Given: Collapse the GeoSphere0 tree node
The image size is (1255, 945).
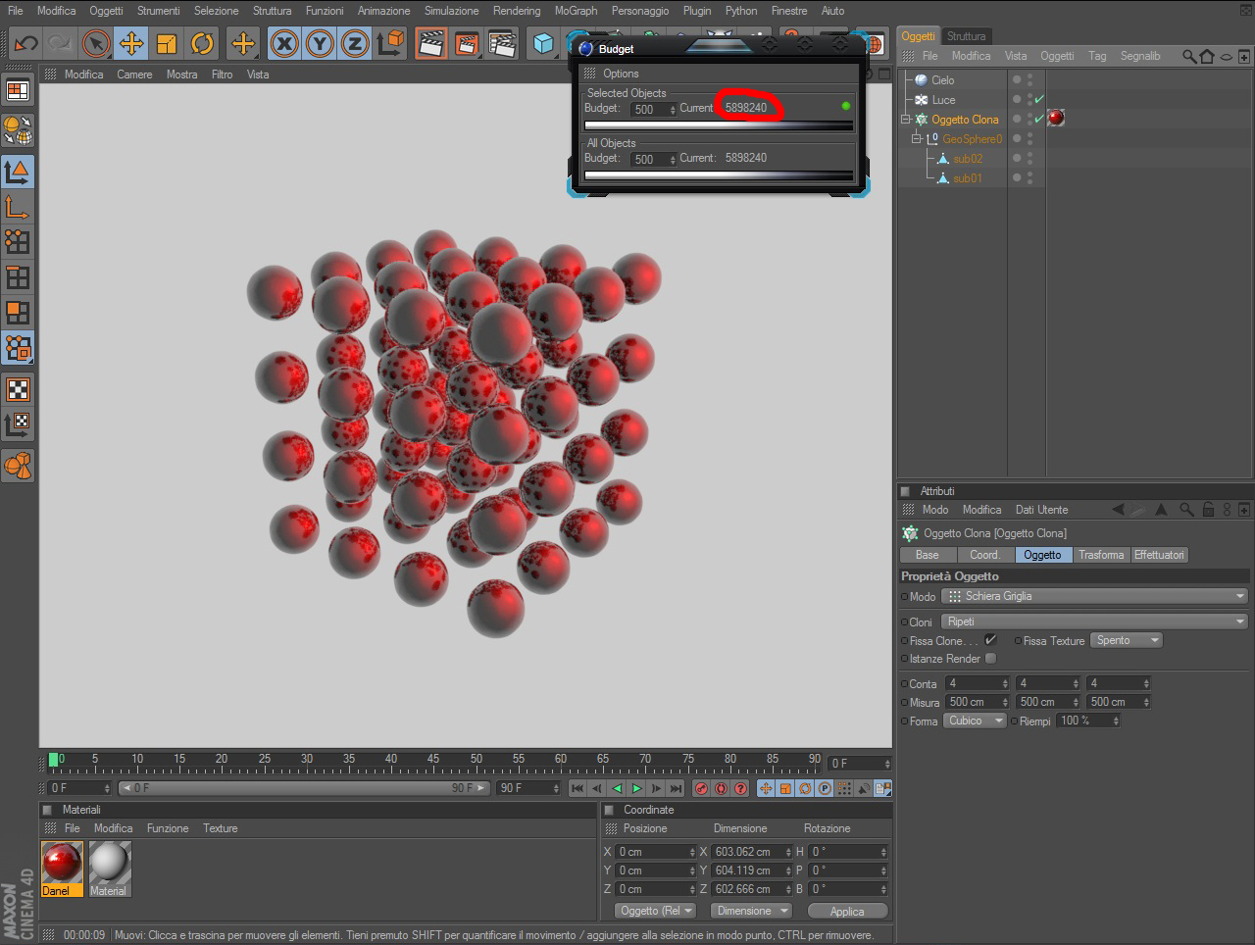Looking at the screenshot, I should 916,139.
